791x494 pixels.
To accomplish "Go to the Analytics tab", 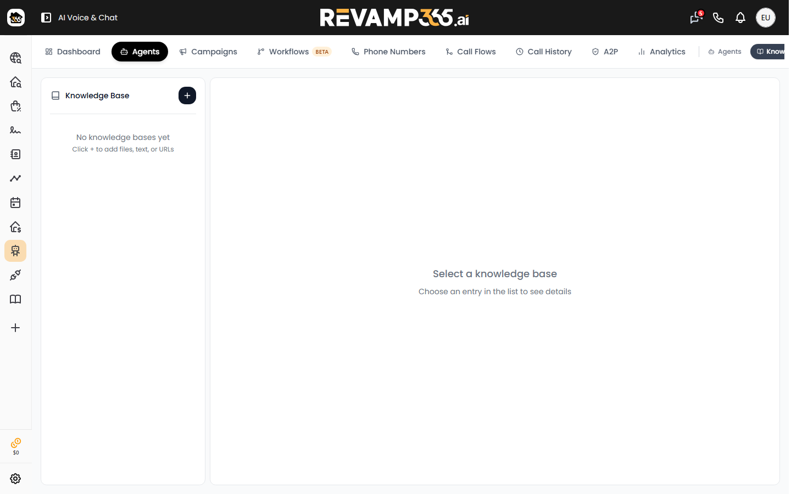I will coord(662,52).
